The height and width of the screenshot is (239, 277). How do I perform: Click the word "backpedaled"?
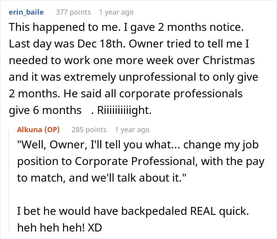click(154, 211)
